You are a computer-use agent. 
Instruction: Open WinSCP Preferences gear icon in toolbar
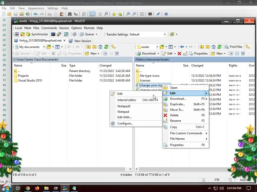(x=75, y=34)
